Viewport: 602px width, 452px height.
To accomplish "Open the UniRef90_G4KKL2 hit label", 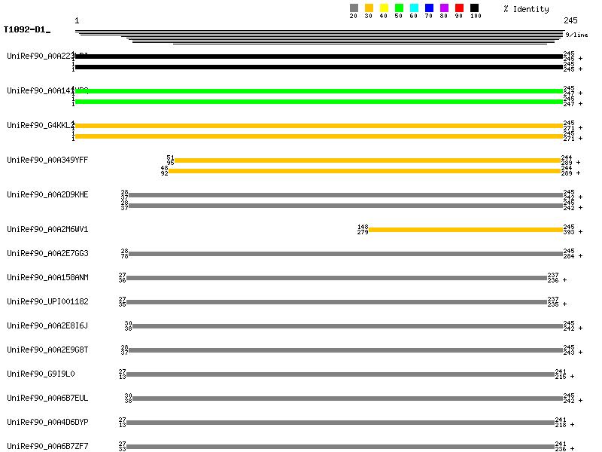I will click(x=41, y=125).
